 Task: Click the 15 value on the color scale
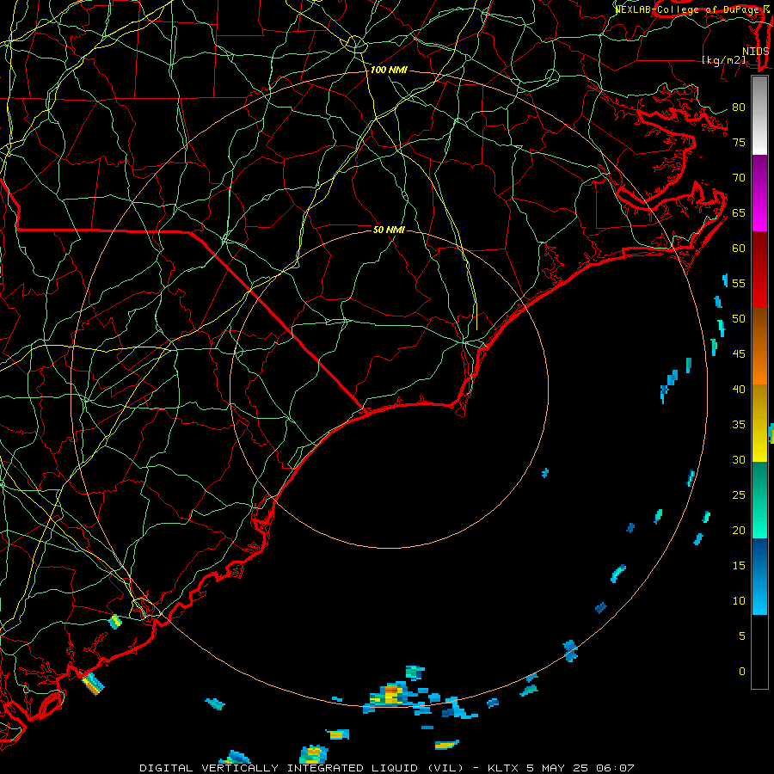pos(739,565)
